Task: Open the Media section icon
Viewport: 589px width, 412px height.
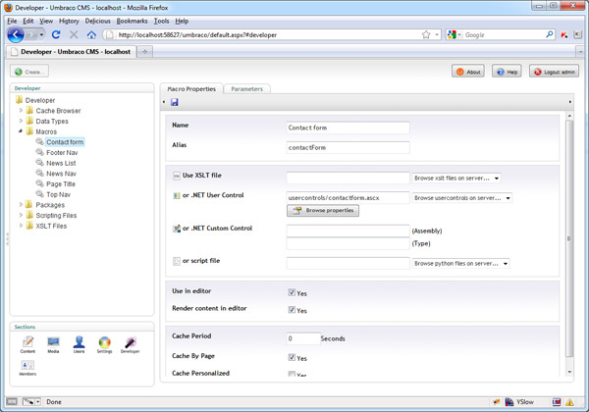Action: tap(53, 344)
